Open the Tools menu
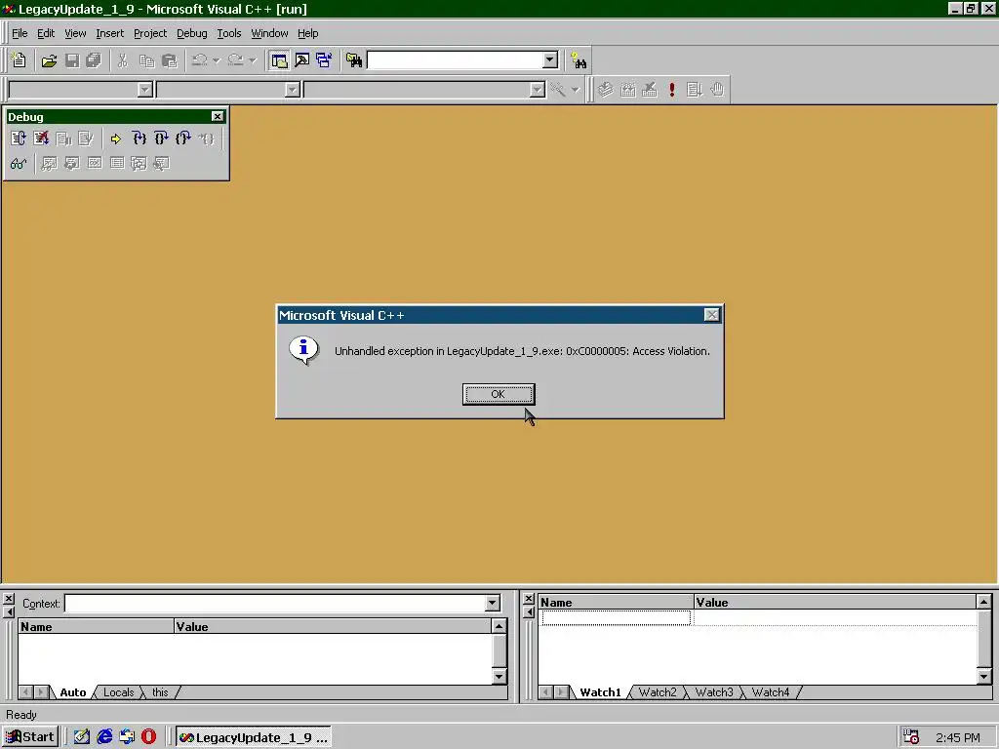This screenshot has width=999, height=749. pos(228,33)
